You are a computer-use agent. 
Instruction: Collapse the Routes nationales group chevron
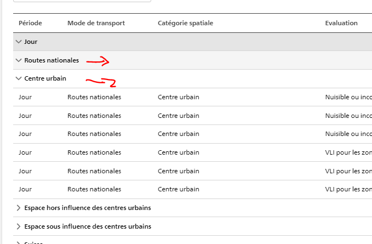19,60
